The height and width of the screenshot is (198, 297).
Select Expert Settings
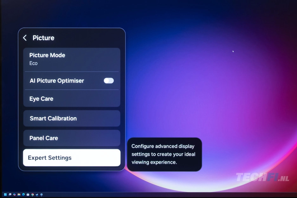coord(72,158)
